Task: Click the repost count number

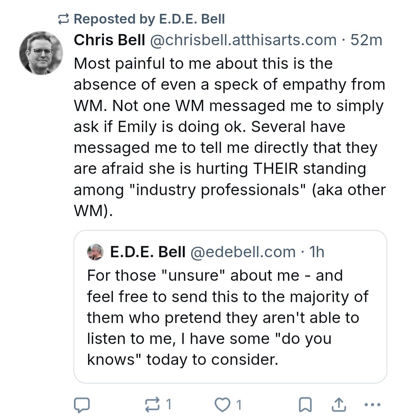Action: 168,405
